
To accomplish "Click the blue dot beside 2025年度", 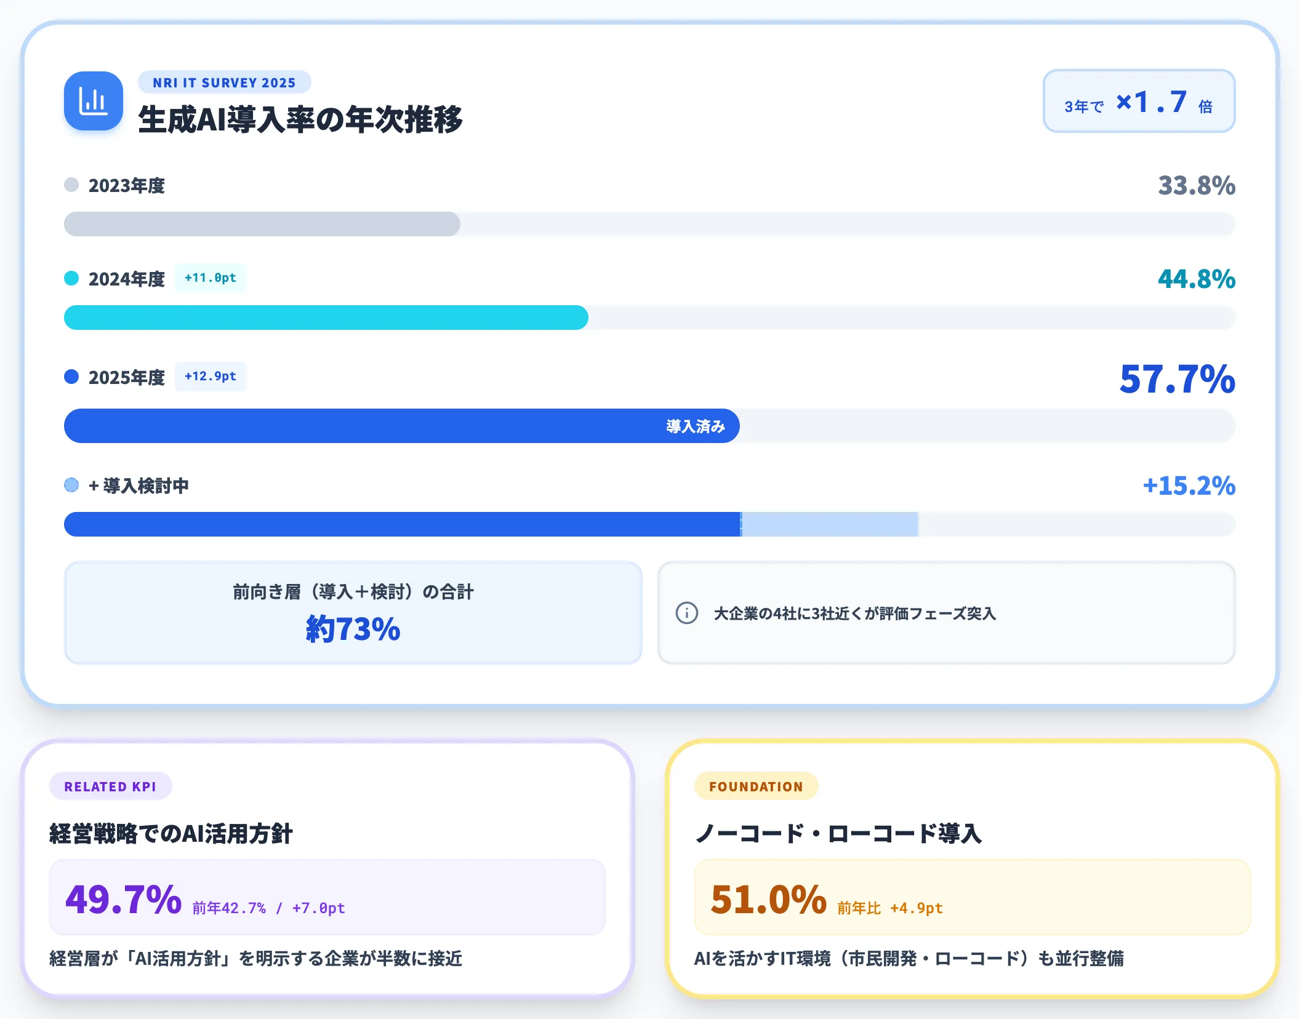I will coord(71,377).
